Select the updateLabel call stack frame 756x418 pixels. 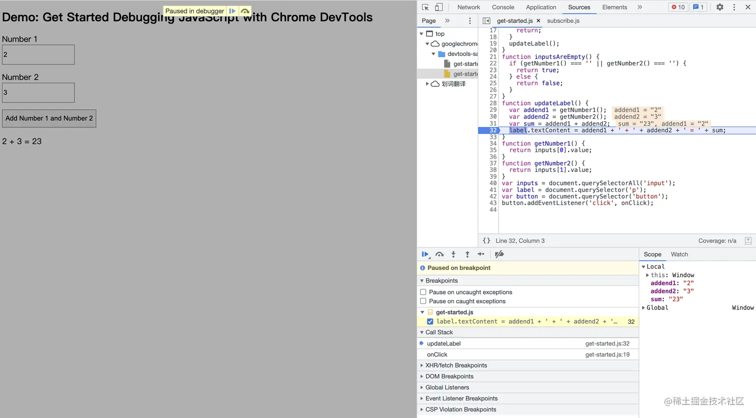[x=528, y=343]
